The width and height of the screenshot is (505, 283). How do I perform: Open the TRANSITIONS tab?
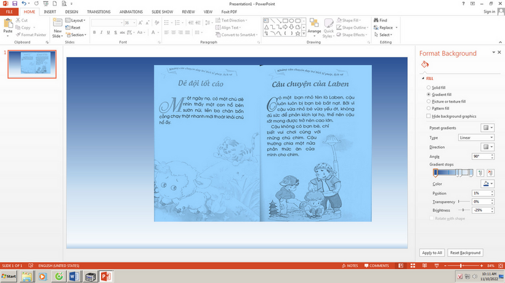(x=99, y=12)
